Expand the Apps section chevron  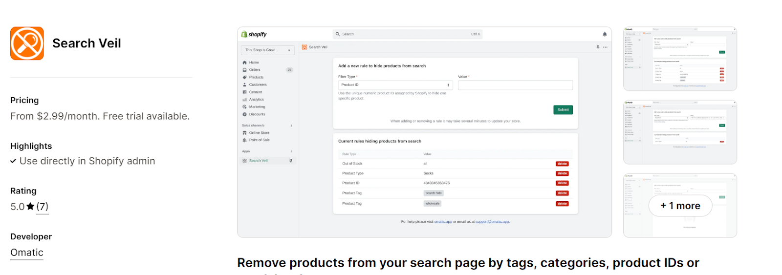tap(291, 151)
